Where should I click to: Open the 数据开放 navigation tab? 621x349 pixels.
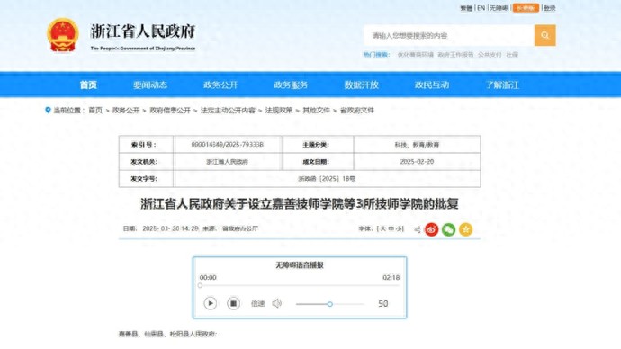coord(361,85)
